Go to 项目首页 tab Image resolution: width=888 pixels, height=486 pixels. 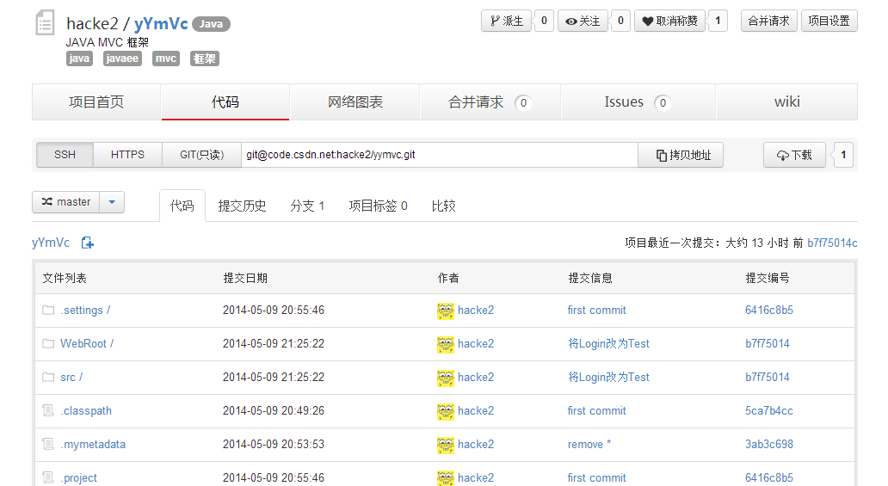click(96, 102)
